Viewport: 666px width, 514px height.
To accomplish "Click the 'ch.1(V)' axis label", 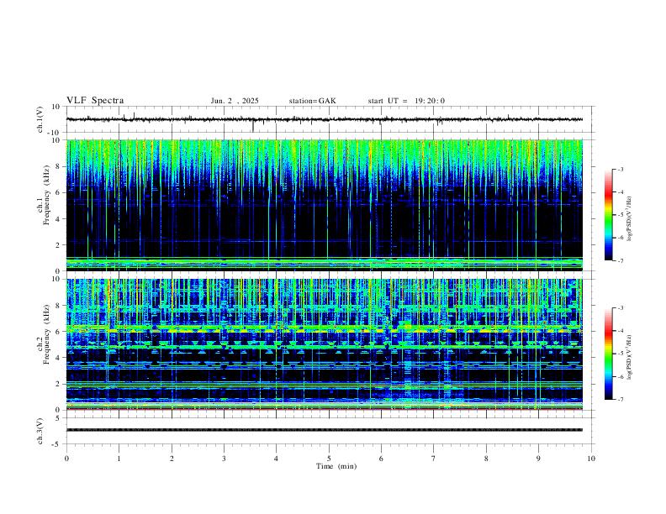I will (x=40, y=119).
